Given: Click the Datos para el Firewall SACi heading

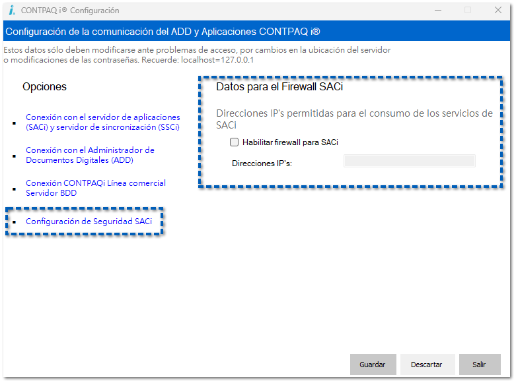Looking at the screenshot, I should [279, 87].
